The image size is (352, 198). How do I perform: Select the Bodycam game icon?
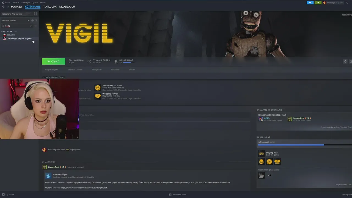tap(4, 35)
